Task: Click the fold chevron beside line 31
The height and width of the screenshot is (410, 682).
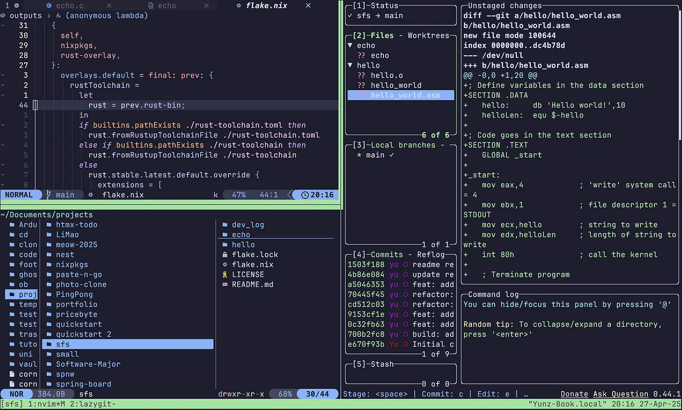Action: pyautogui.click(x=4, y=26)
